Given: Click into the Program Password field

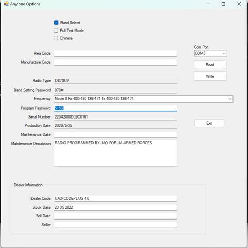Looking at the screenshot, I should (x=115, y=108).
